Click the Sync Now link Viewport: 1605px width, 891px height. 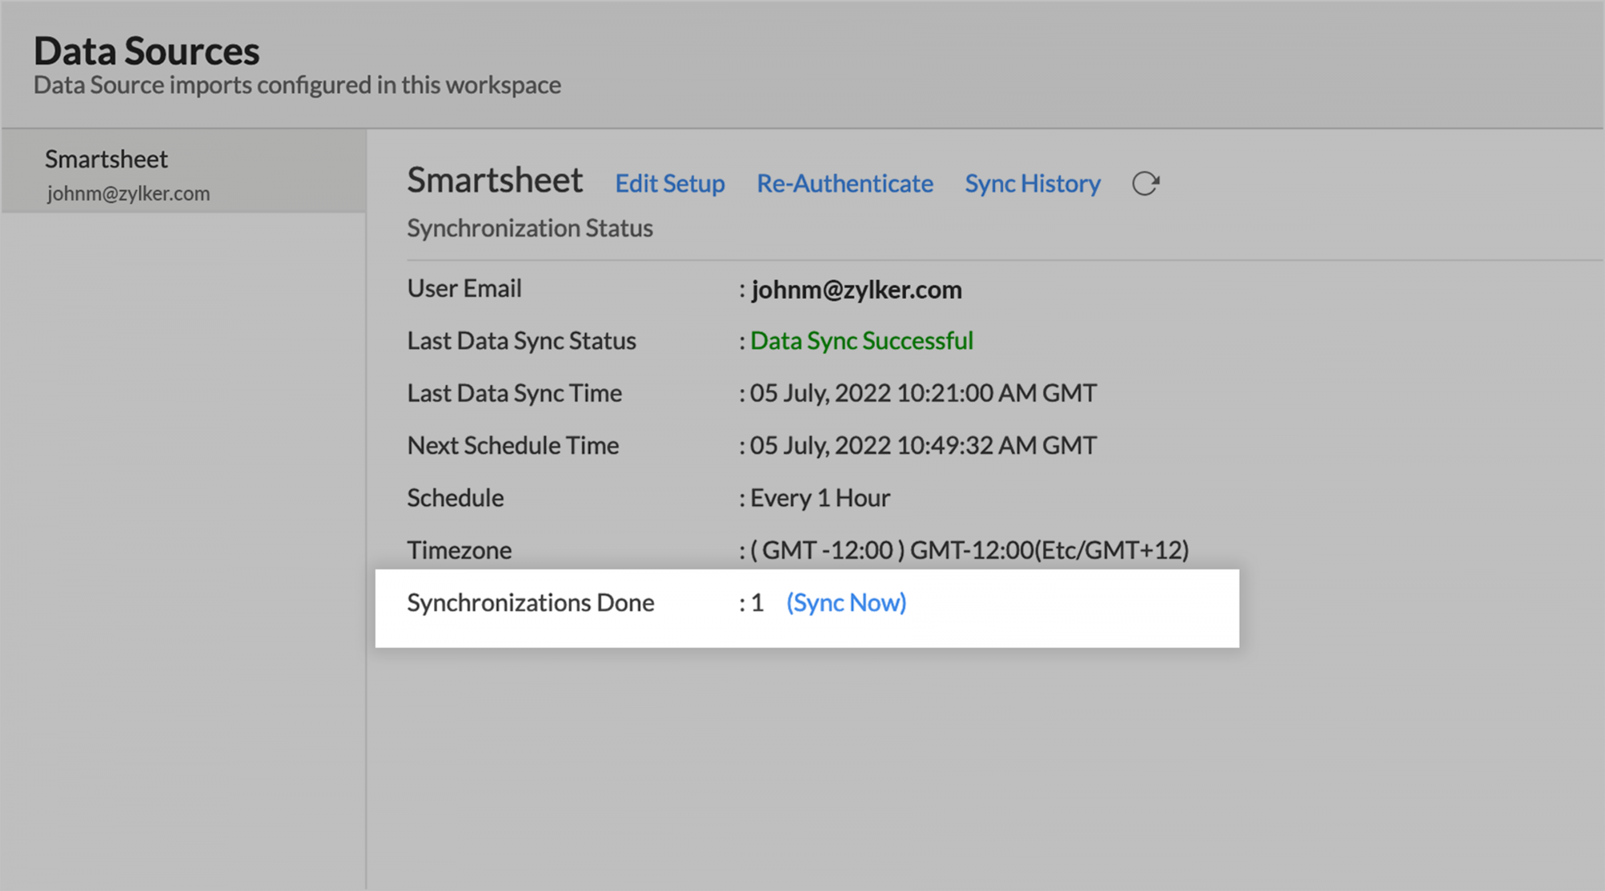(846, 602)
